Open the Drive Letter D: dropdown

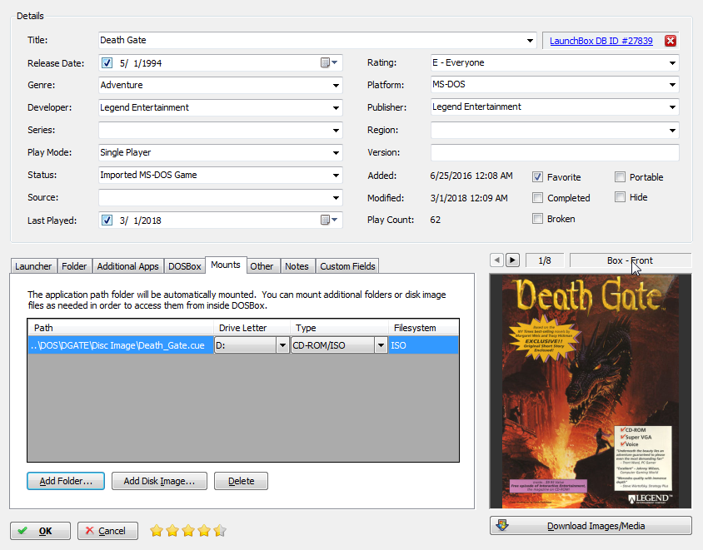click(x=282, y=345)
